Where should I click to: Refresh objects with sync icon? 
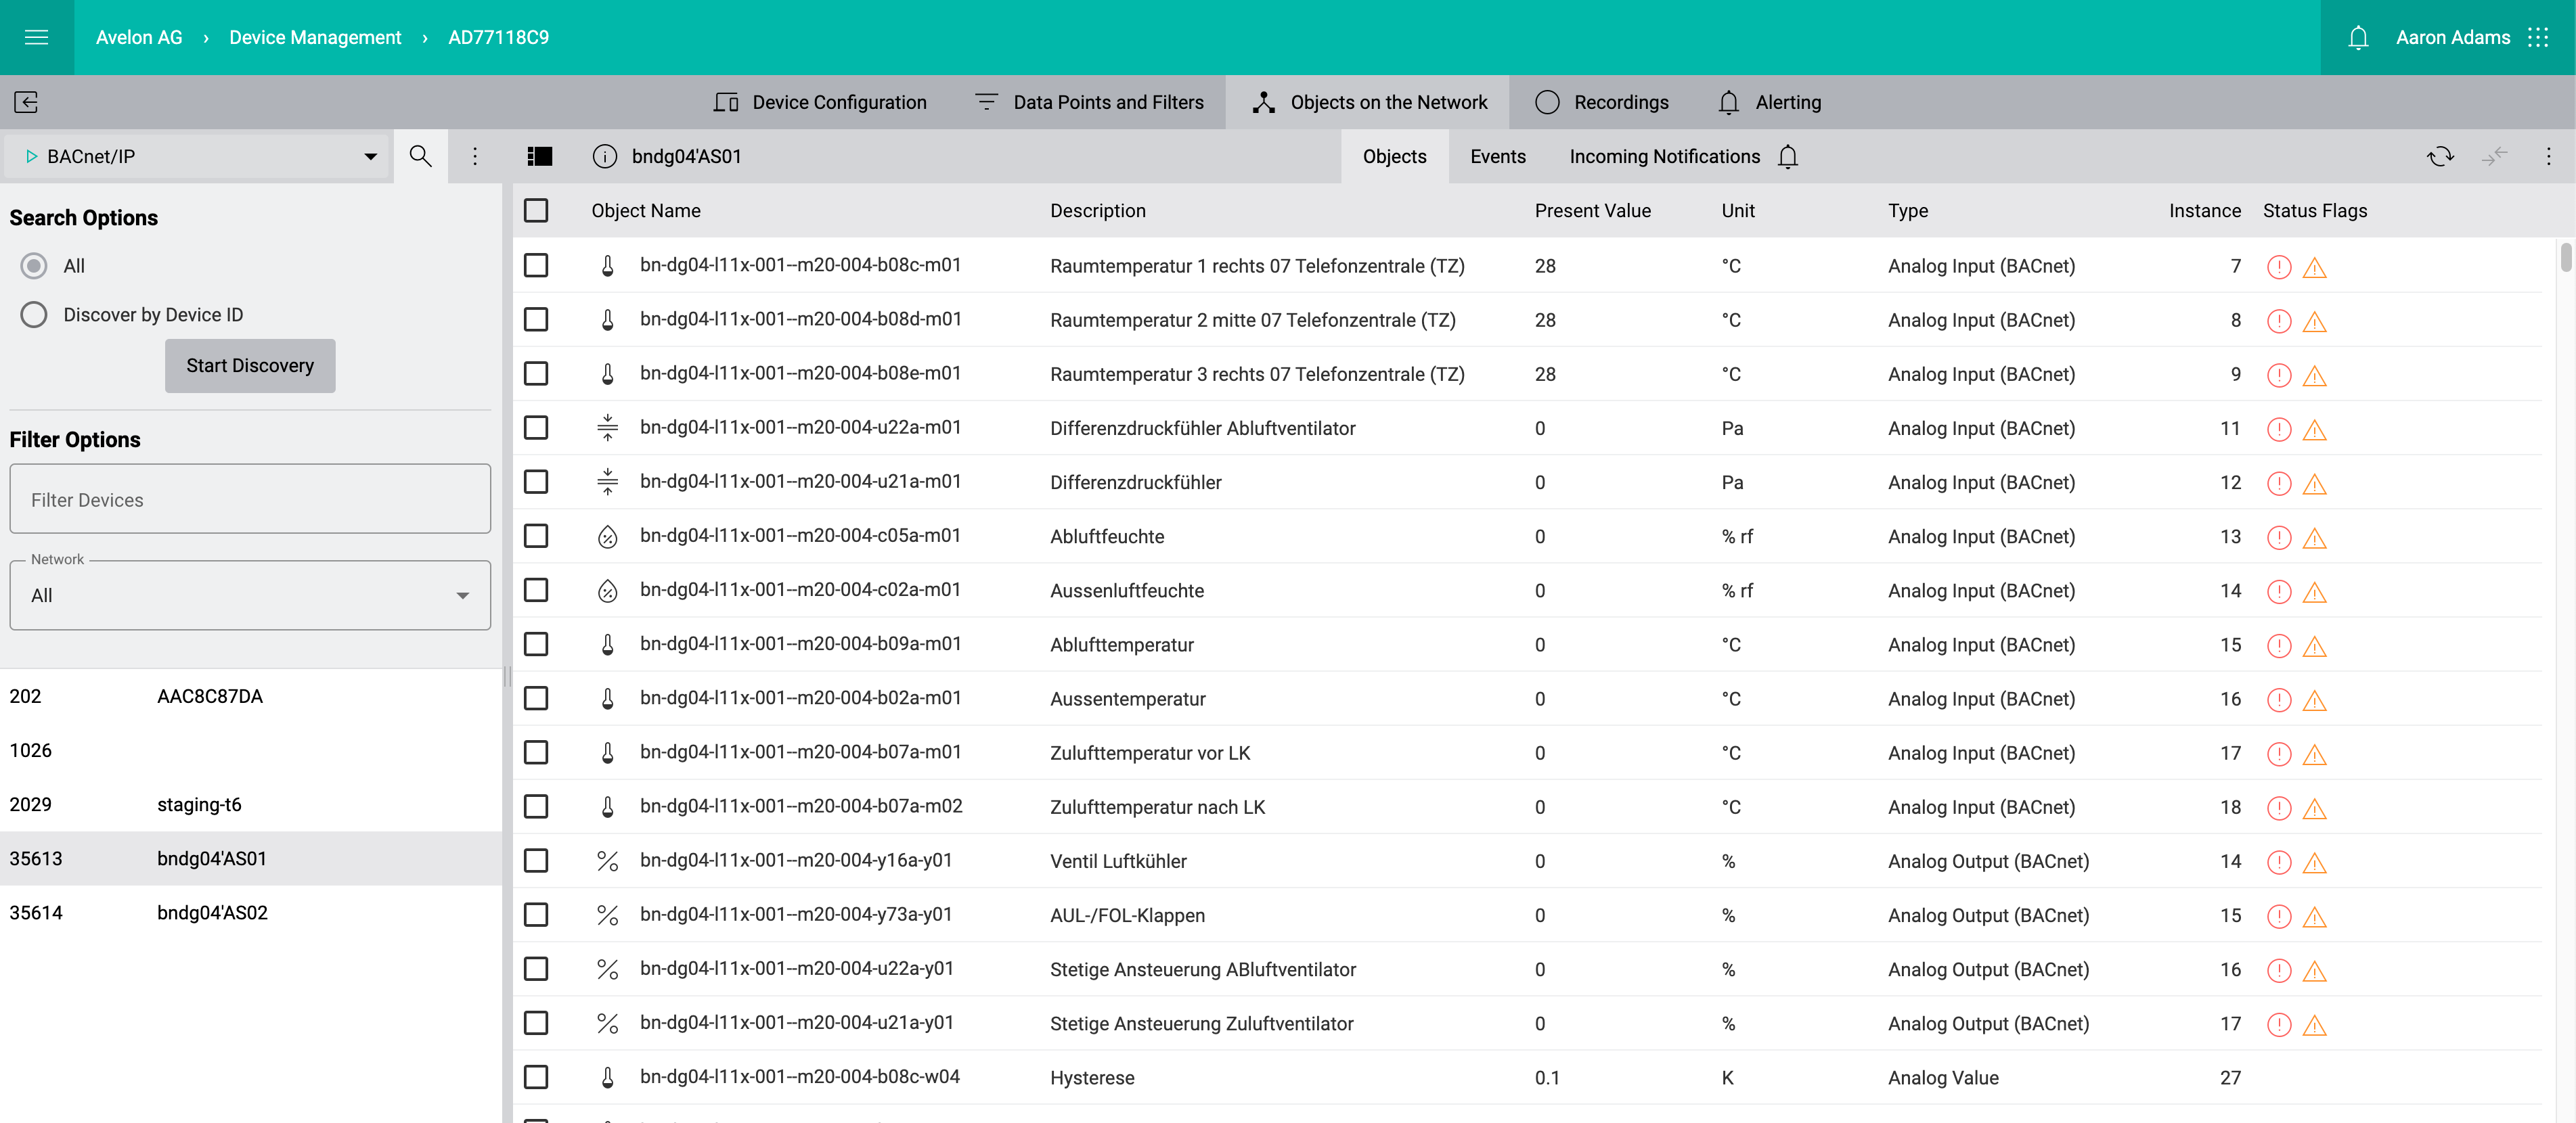coord(2440,156)
